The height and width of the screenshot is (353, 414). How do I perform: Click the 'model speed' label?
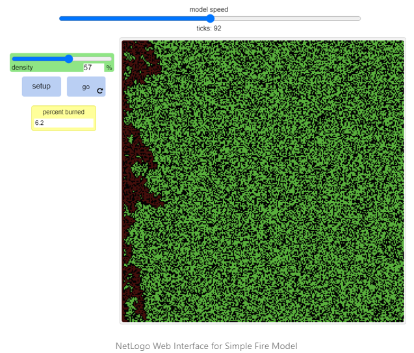point(209,10)
